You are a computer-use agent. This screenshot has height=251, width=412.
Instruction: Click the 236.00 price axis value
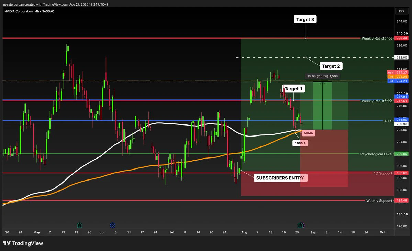(402, 45)
